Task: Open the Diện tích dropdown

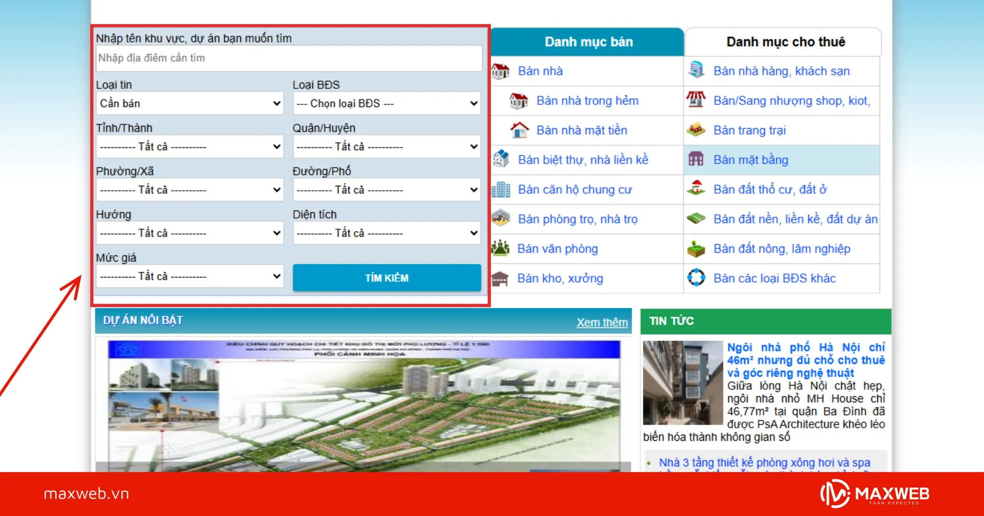Action: [387, 233]
